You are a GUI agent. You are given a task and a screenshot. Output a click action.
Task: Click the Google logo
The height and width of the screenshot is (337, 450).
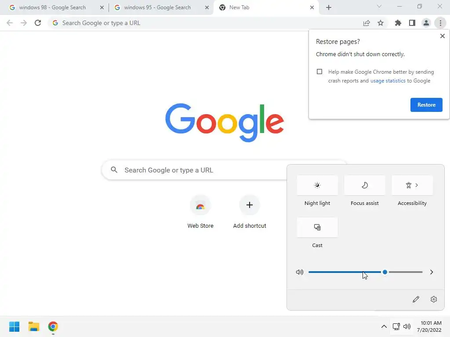(225, 123)
